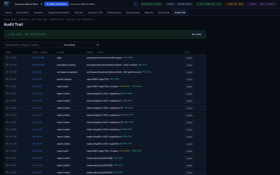
Task: Click the 06:52:10Z timestamp on login row
Action: pyautogui.click(x=11, y=58)
